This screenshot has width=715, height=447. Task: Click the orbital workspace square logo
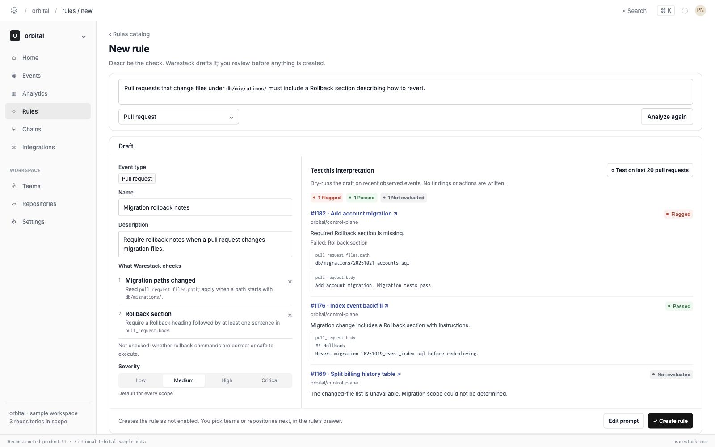click(15, 36)
